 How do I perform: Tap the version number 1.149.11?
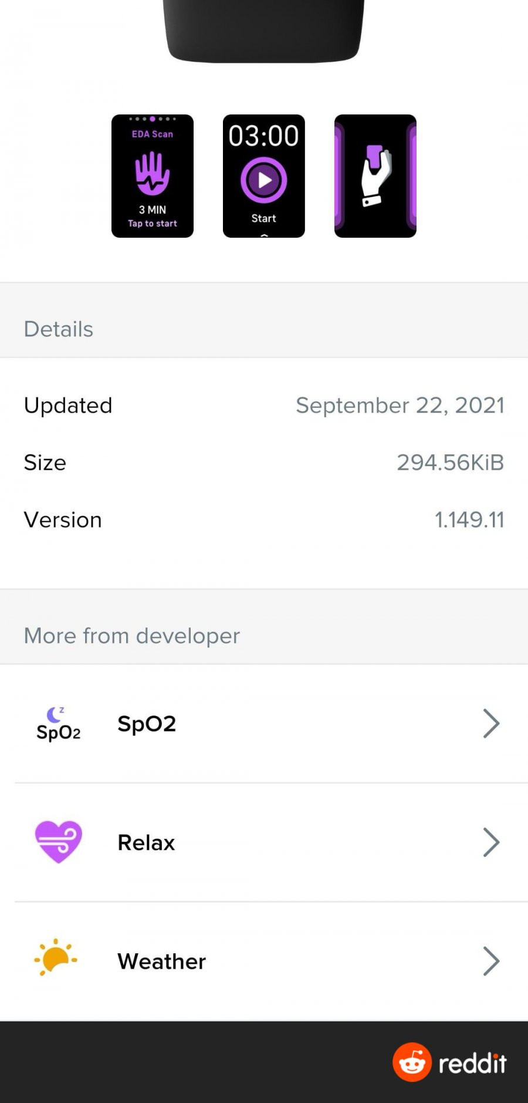(469, 520)
